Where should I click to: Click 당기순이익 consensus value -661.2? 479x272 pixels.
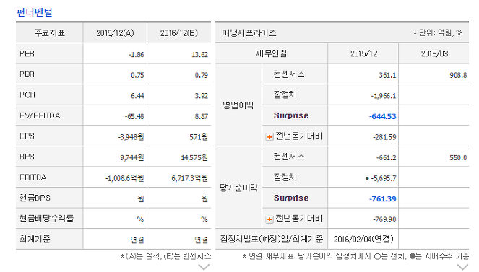click(x=386, y=158)
